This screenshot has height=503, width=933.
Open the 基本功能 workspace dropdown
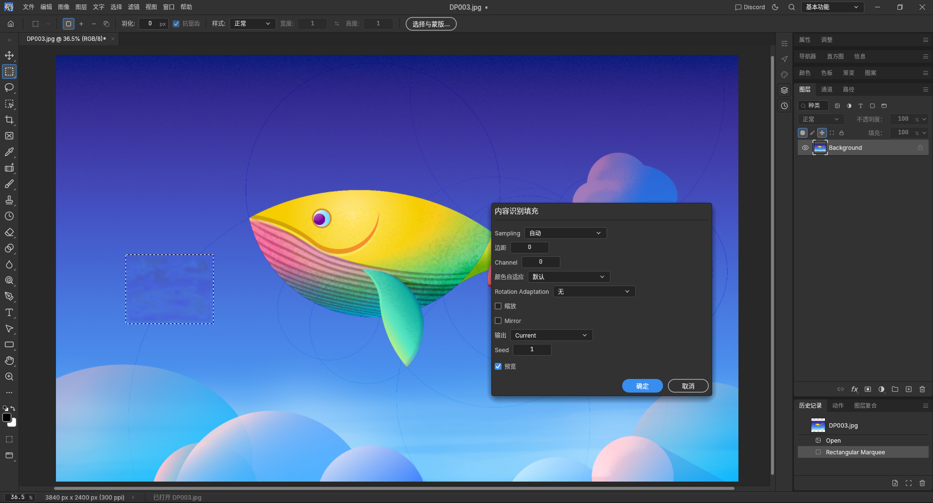tap(832, 7)
